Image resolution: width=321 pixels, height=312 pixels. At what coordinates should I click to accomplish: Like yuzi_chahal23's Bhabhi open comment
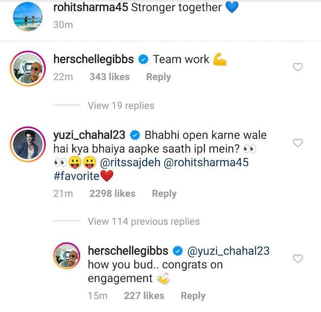pos(298,143)
